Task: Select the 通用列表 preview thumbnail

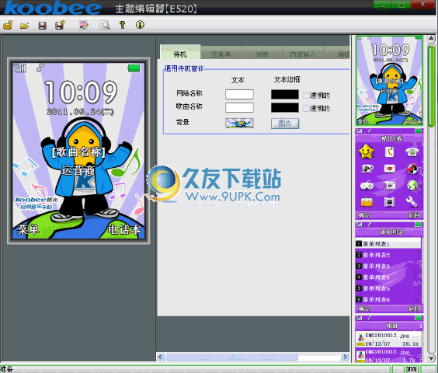Action: (x=389, y=267)
